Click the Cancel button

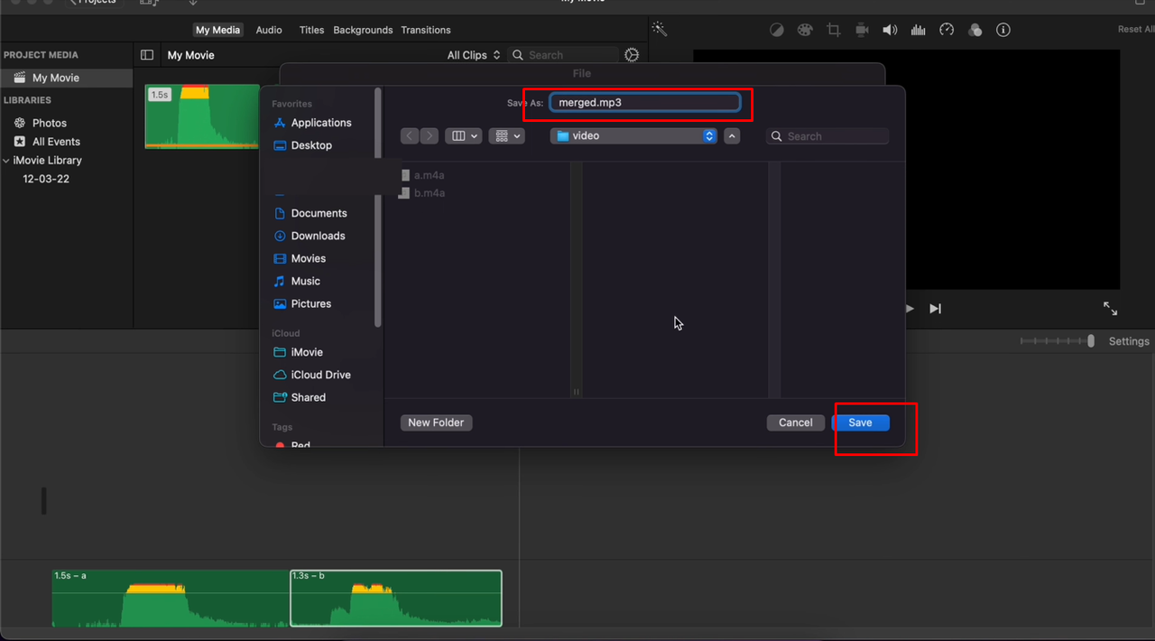pyautogui.click(x=796, y=423)
